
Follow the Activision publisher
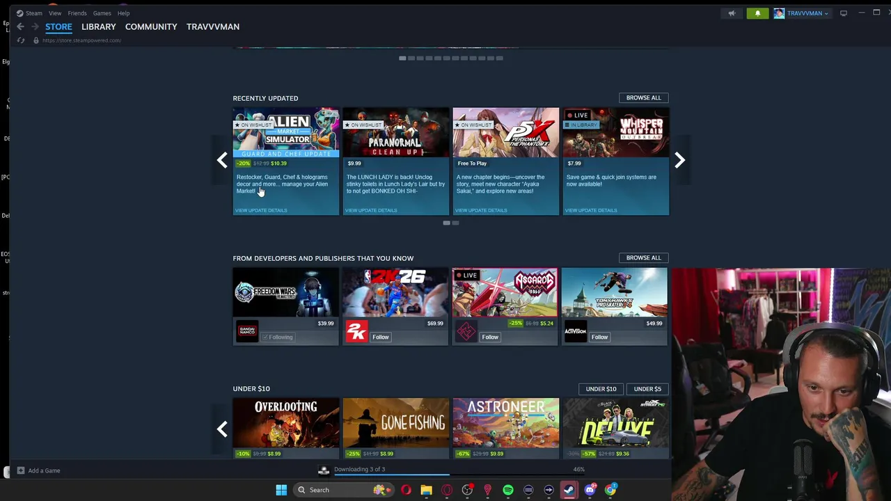click(599, 337)
